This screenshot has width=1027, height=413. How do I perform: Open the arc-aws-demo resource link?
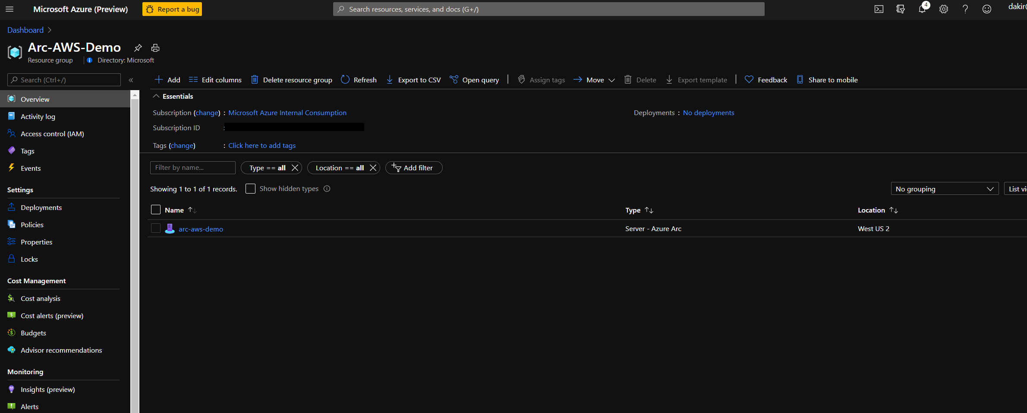tap(201, 229)
